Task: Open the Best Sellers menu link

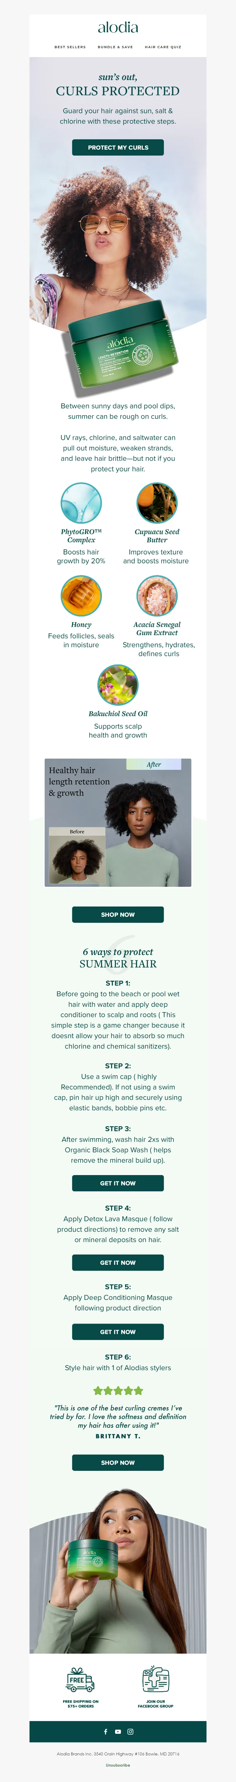Action: pos(71,47)
